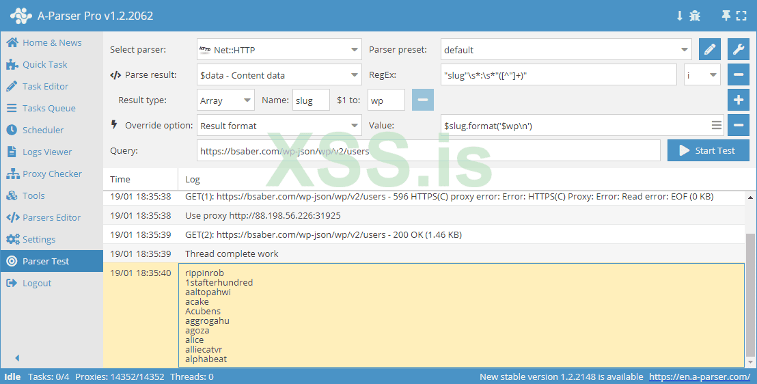Image resolution: width=757 pixels, height=384 pixels.
Task: Click the wrench preset settings button
Action: click(x=738, y=49)
